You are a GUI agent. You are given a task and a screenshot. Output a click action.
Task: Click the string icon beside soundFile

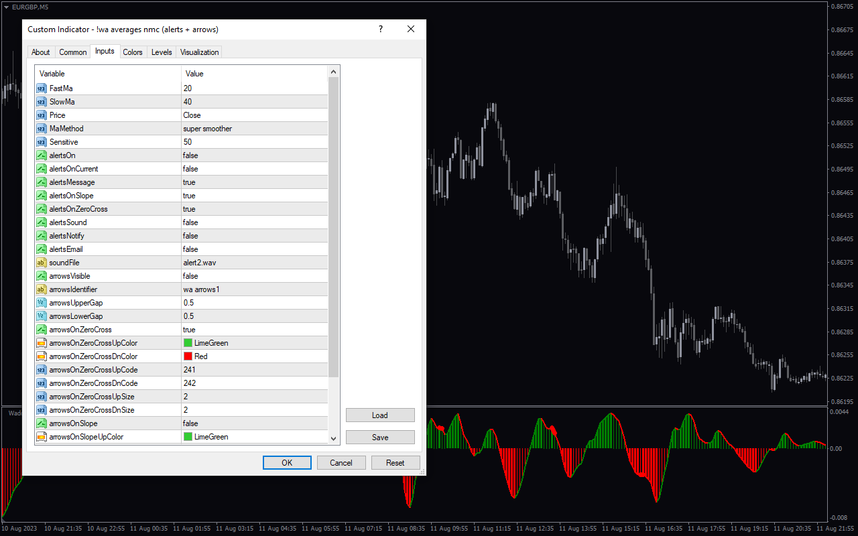[x=41, y=263]
